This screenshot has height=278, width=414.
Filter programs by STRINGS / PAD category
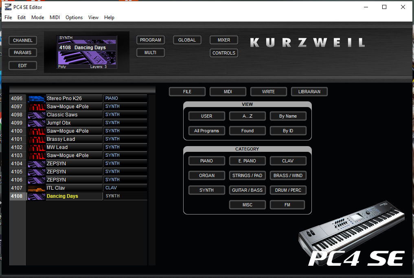click(x=247, y=175)
